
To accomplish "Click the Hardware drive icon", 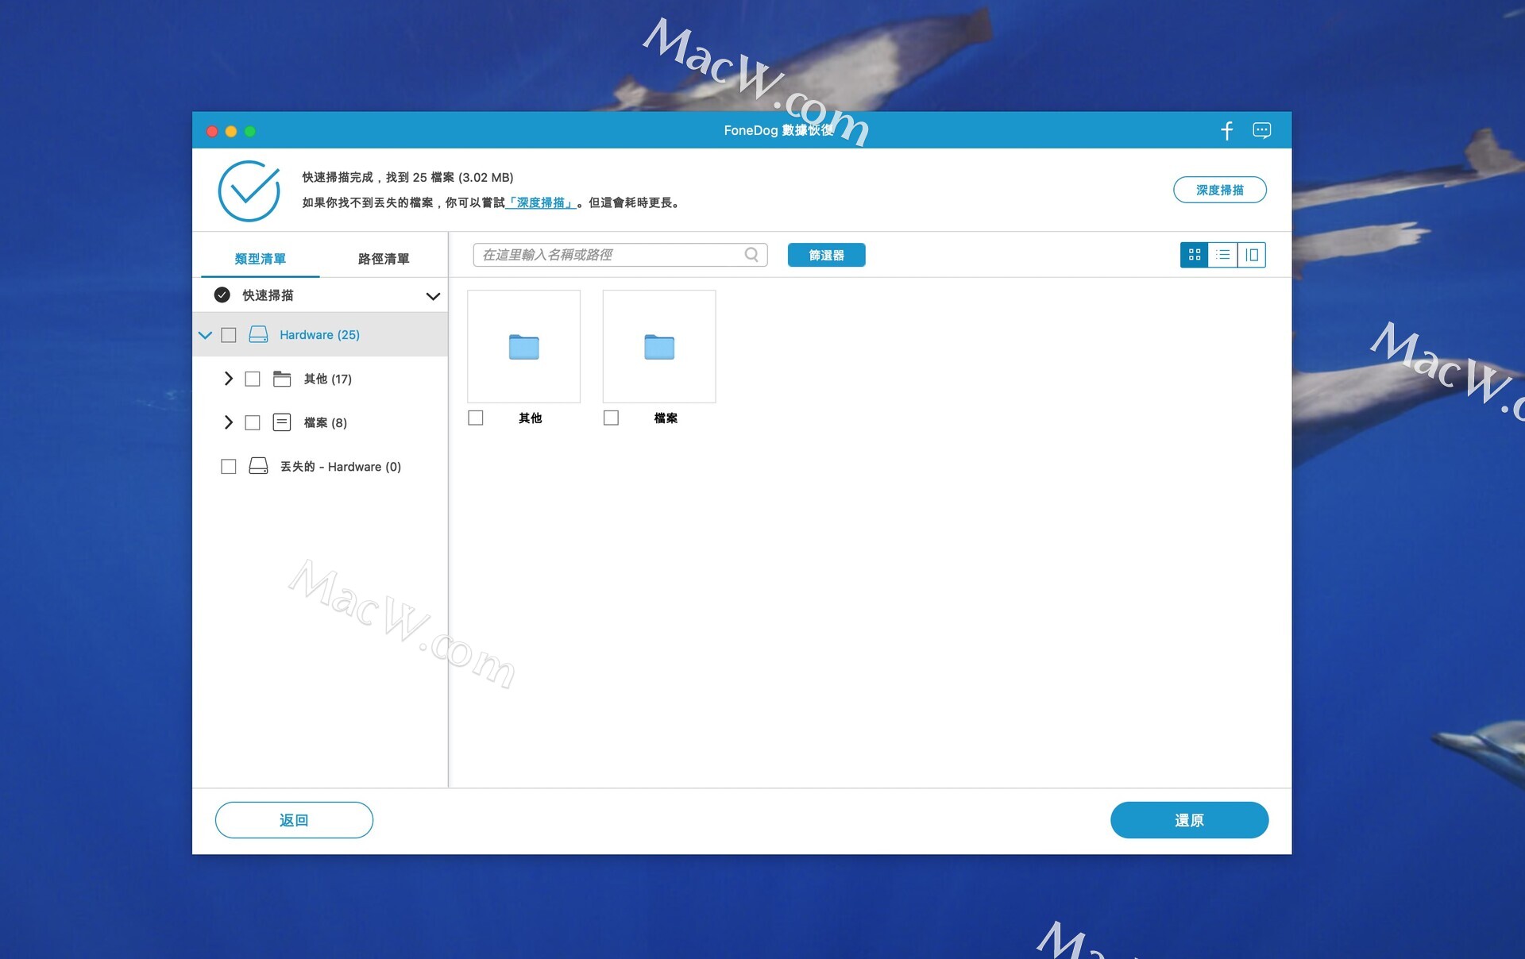I will click(x=258, y=335).
